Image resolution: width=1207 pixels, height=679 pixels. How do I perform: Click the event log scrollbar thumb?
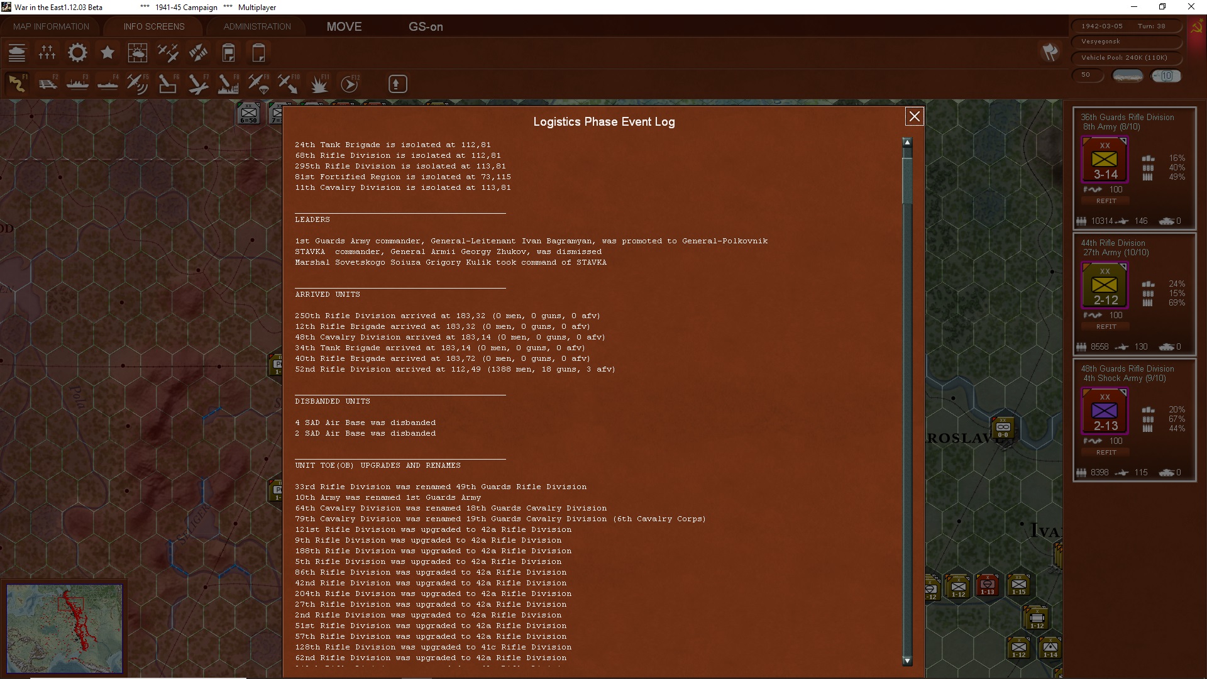coord(907,179)
